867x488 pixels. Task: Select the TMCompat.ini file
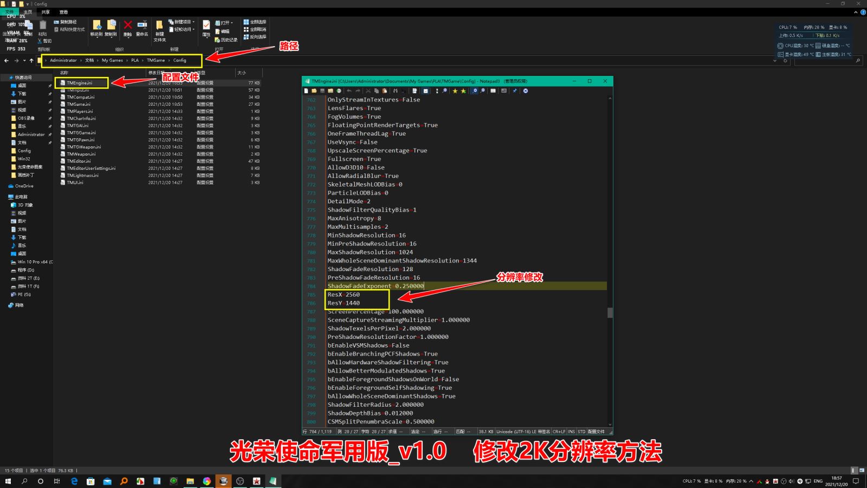(80, 97)
